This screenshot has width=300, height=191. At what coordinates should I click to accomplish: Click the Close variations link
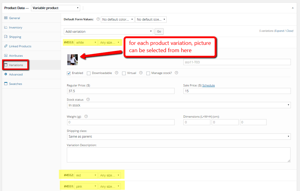[289, 31]
